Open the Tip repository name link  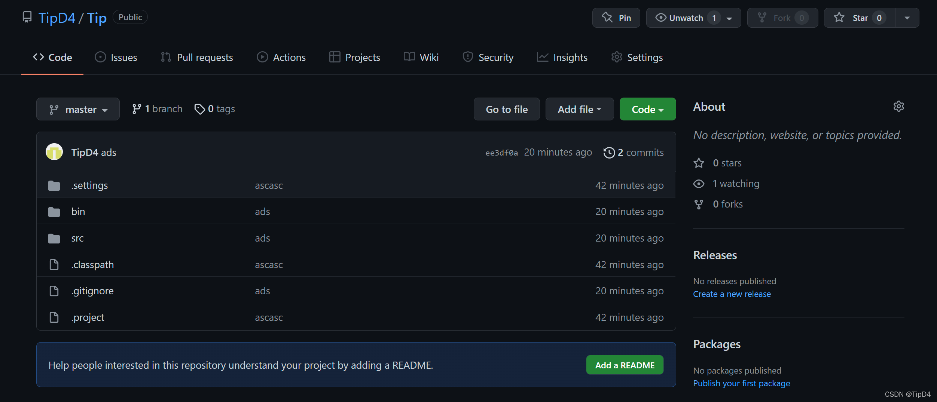(x=97, y=18)
